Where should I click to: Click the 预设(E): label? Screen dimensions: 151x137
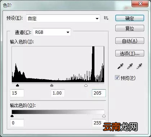click(15, 18)
